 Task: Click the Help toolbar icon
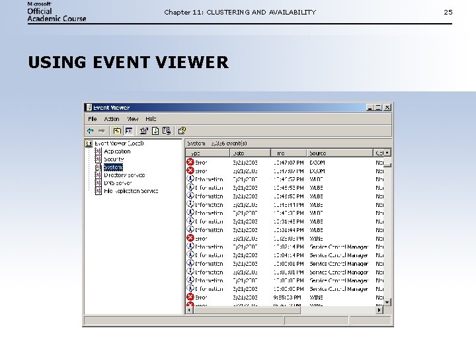tap(182, 131)
